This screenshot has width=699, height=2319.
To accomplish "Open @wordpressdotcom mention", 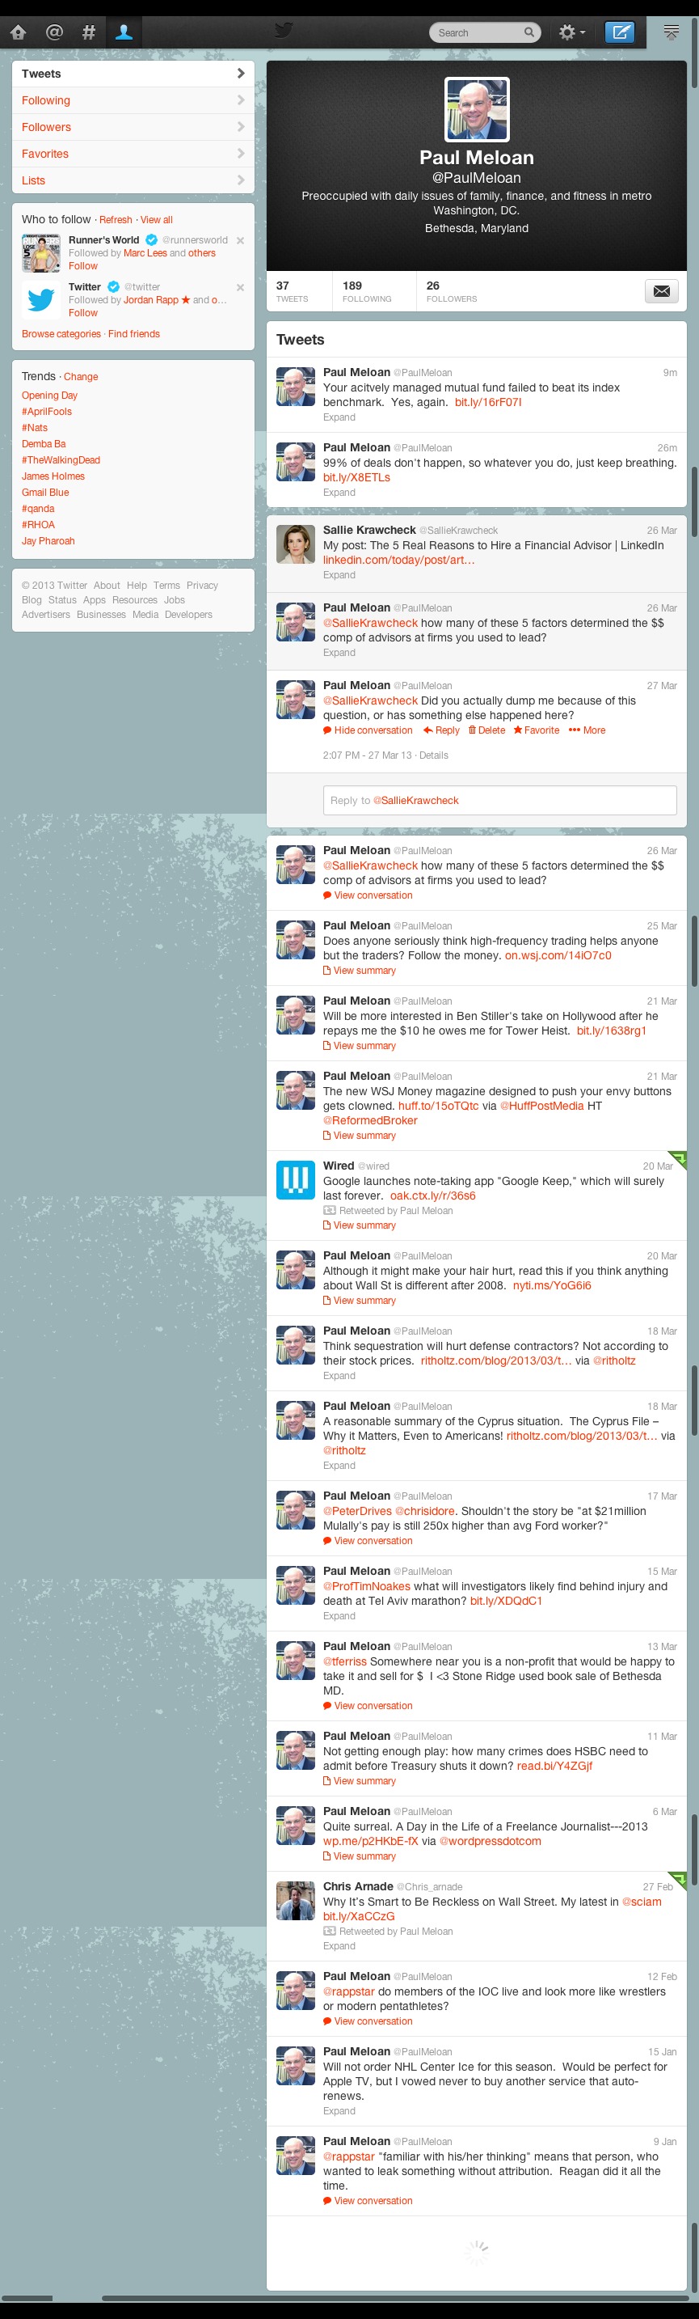I will pos(491,1842).
